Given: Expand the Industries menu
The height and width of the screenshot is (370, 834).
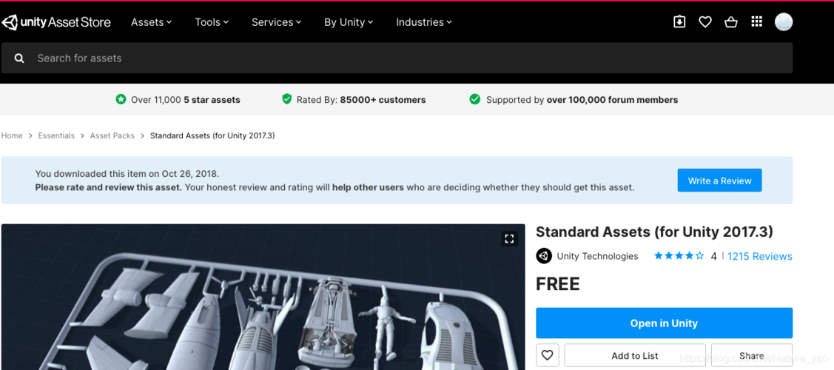Looking at the screenshot, I should (424, 21).
